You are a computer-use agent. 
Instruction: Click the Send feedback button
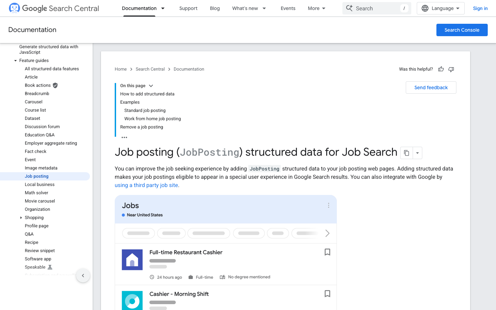point(431,87)
